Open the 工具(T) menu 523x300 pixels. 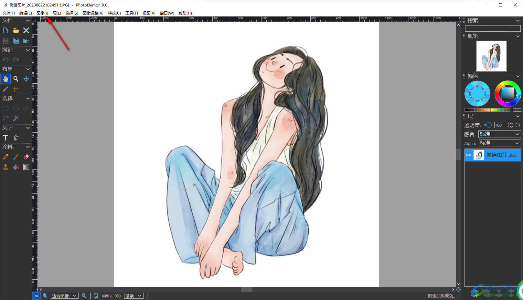pyautogui.click(x=132, y=13)
